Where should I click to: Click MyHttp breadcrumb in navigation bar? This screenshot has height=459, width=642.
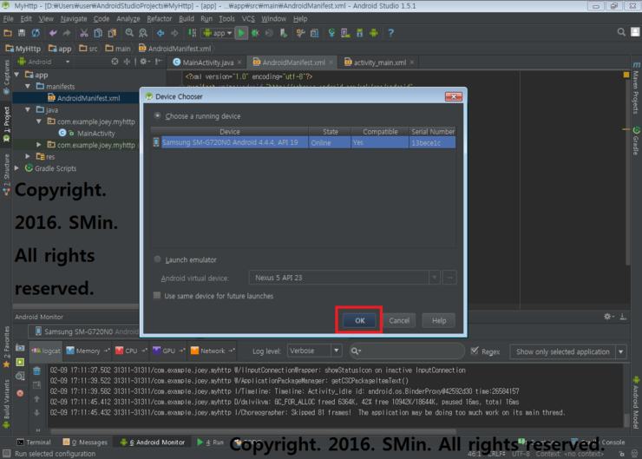coord(23,49)
